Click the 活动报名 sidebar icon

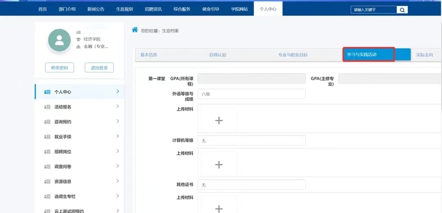[x=48, y=107]
